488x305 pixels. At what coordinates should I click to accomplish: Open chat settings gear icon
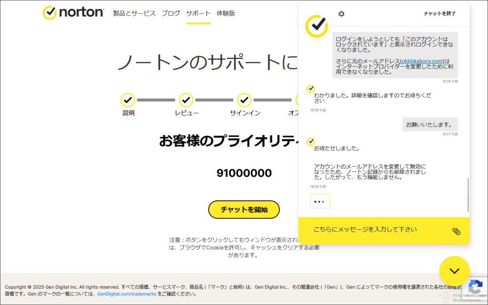click(341, 14)
